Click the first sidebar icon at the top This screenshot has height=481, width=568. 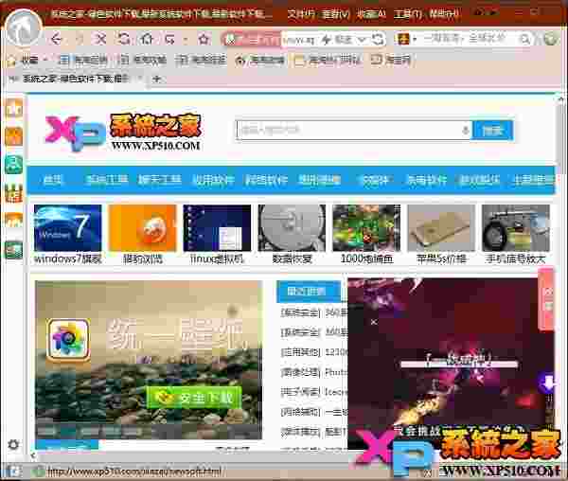[x=14, y=109]
